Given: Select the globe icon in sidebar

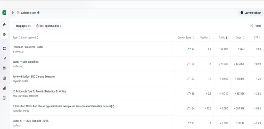Looking at the screenshot, I should click(4, 34).
